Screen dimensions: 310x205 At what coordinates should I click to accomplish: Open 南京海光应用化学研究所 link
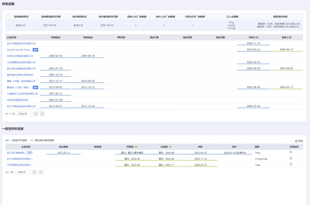(x=20, y=75)
